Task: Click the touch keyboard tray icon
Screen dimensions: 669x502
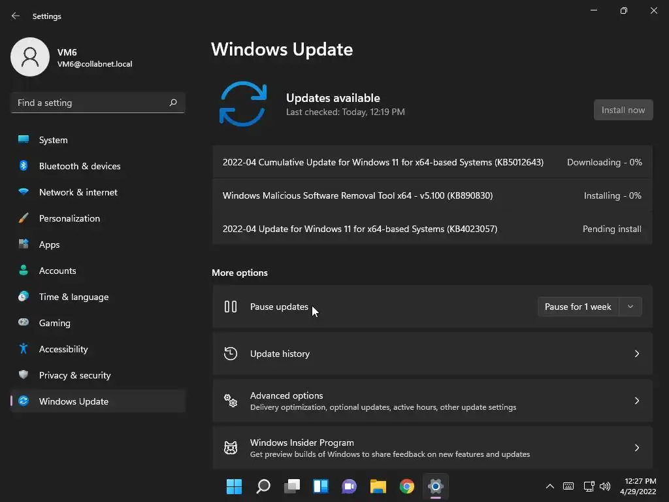Action: click(568, 486)
